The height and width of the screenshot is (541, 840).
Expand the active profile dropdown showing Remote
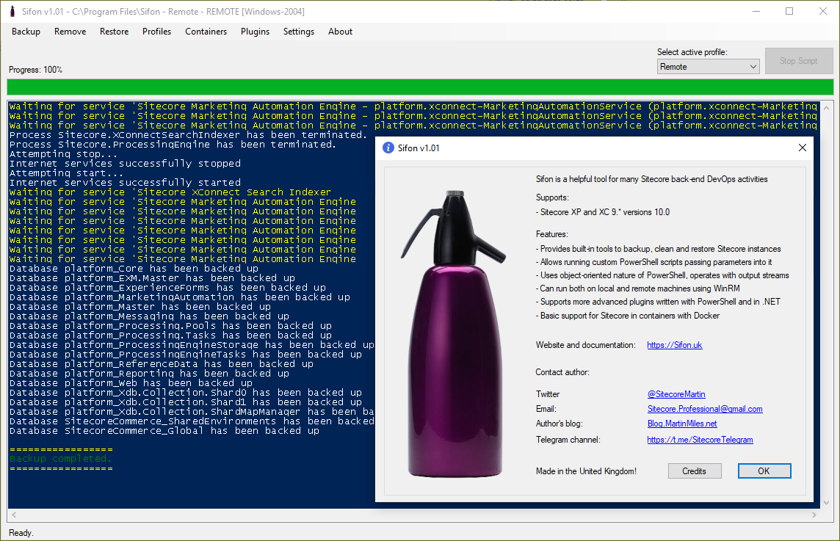tap(708, 66)
